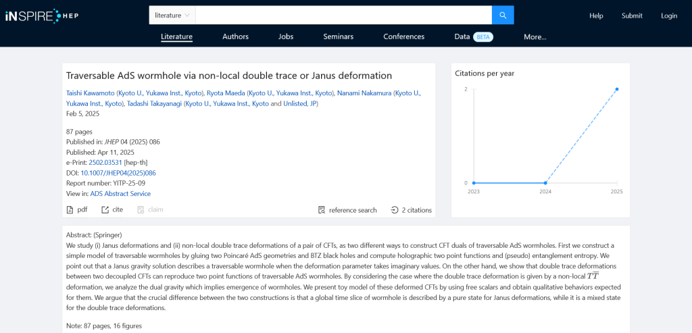Open the Seminars tab
Viewport: 692px width, 333px height.
point(338,36)
